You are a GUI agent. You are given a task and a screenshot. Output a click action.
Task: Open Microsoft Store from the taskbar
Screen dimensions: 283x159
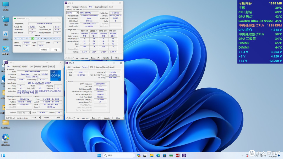[x=164, y=155]
